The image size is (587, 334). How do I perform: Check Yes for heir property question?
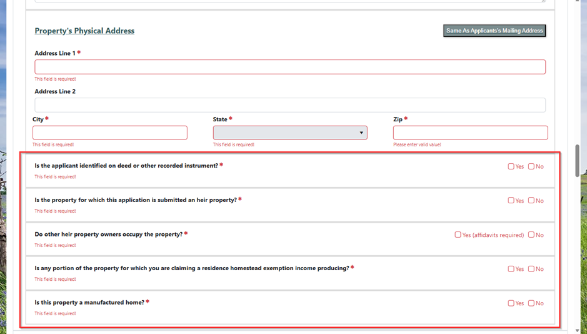[511, 201]
